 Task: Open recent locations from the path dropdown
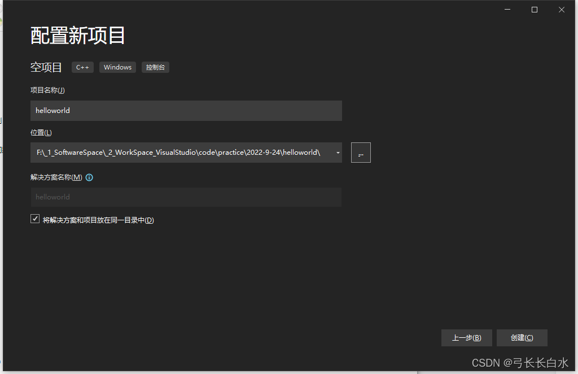point(337,152)
